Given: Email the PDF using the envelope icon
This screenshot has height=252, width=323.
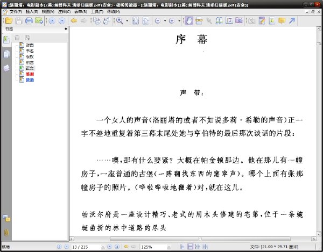Looking at the screenshot, I should tap(39, 21).
